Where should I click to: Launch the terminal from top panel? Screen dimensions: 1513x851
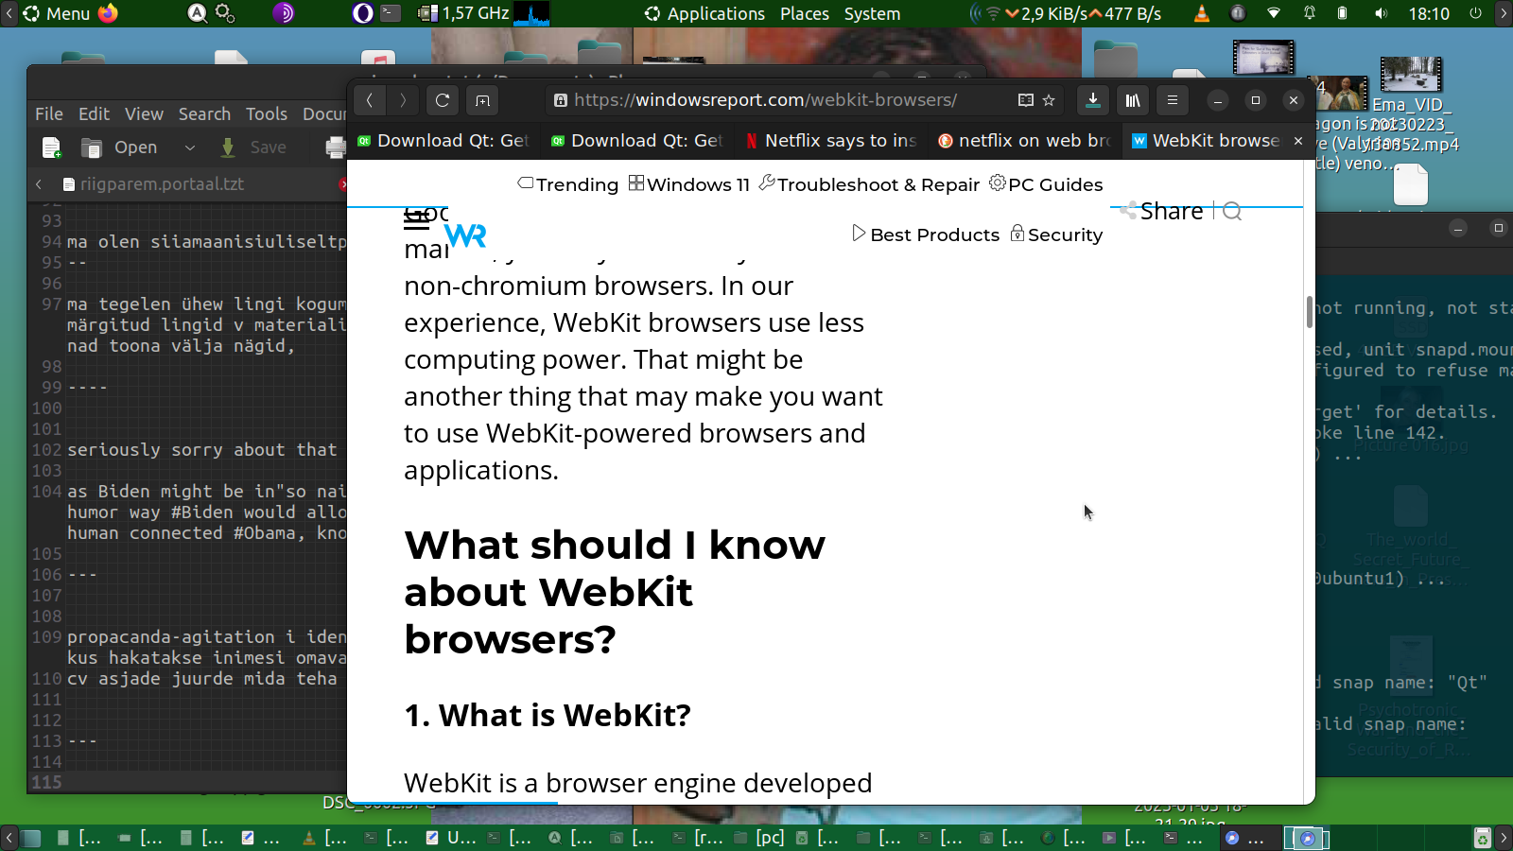391,13
